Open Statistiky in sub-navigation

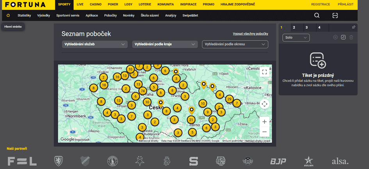coord(24,16)
